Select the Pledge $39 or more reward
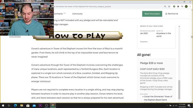The image size is (193, 108). (x=151, y=63)
